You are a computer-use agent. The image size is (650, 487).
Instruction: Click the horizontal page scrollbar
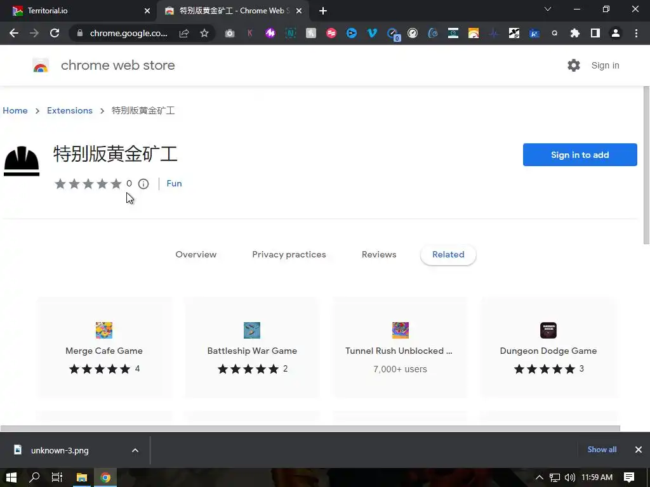[310, 428]
